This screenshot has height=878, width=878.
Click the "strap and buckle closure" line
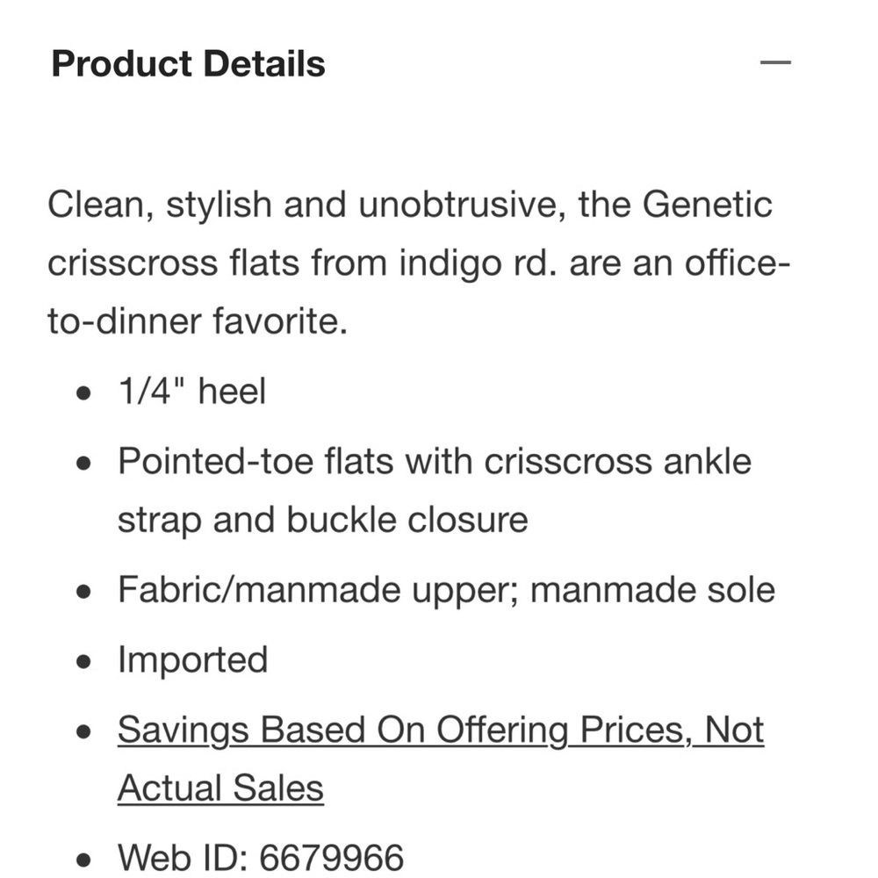tap(322, 520)
